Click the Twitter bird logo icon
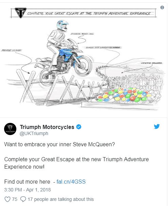 157,127
